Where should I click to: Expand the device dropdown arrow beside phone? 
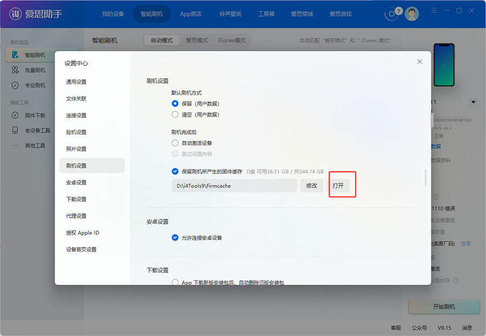click(473, 102)
